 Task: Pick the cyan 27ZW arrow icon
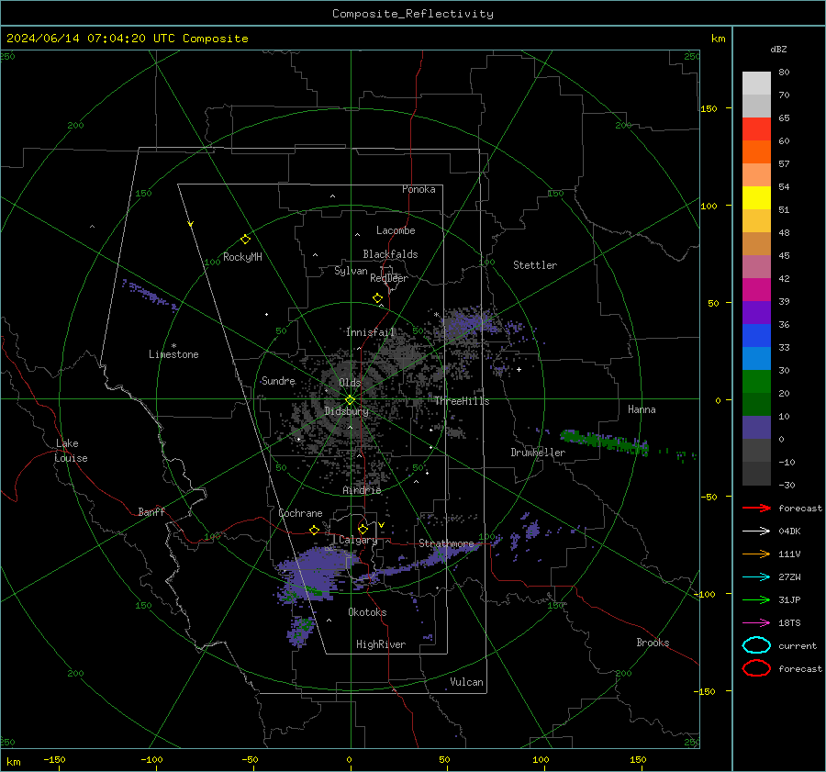756,576
